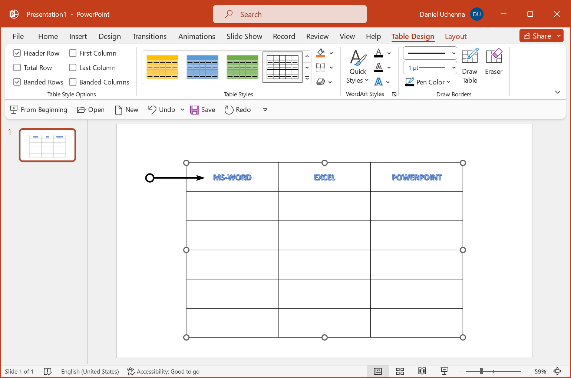571x378 pixels.
Task: Click the Shading paint bucket icon
Action: (x=321, y=53)
